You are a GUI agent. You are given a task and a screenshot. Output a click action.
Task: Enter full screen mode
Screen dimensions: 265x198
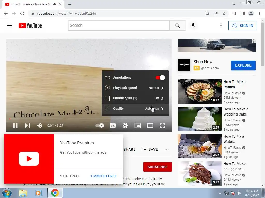163,126
